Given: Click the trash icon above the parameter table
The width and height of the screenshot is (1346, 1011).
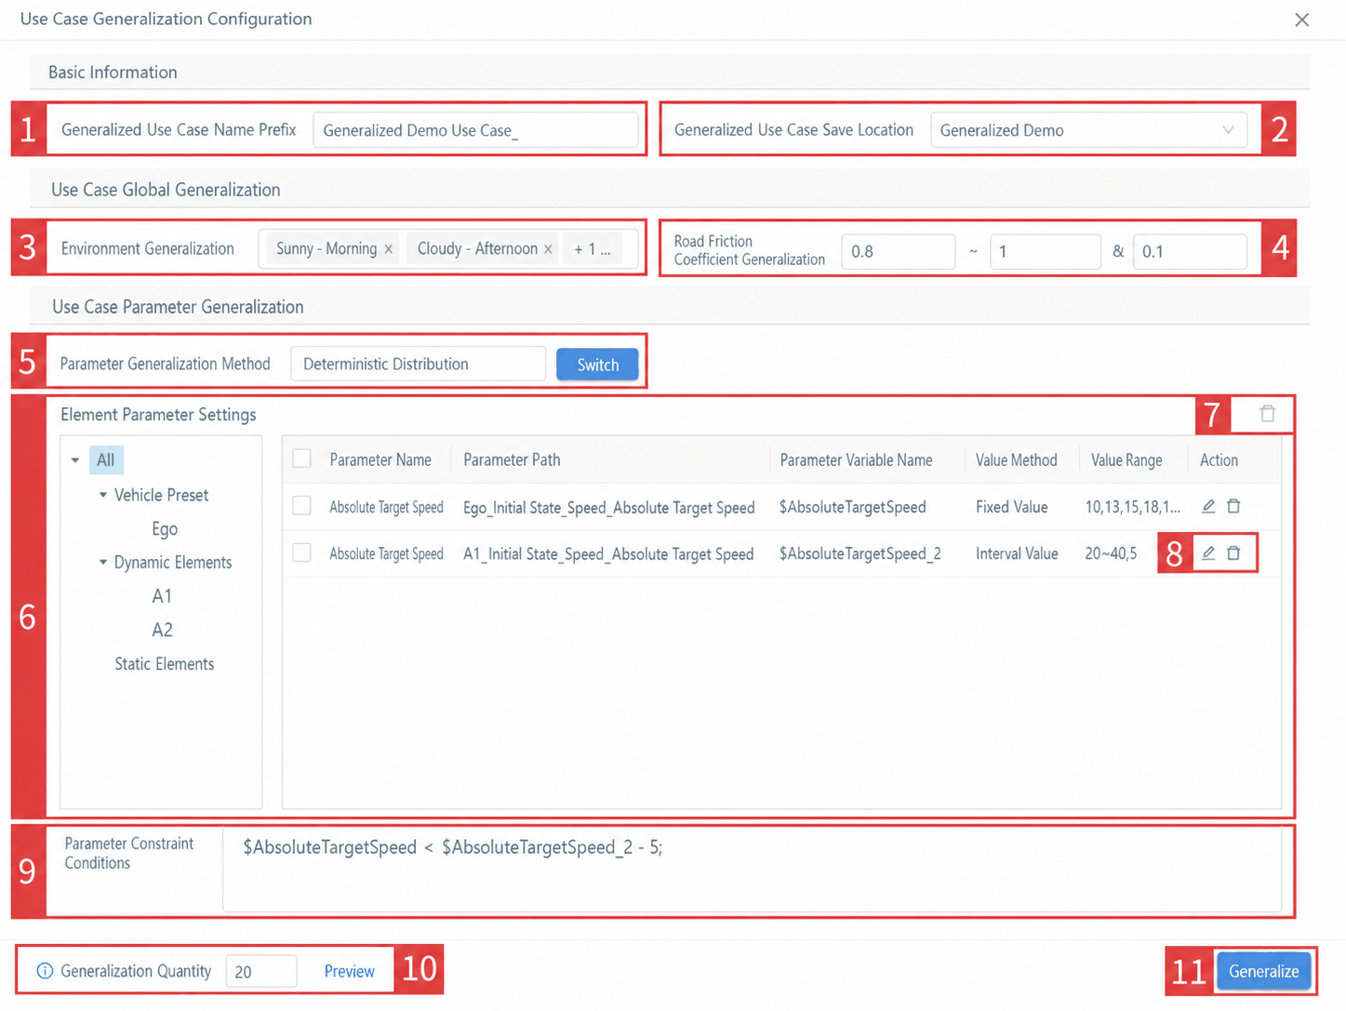Looking at the screenshot, I should [x=1267, y=413].
